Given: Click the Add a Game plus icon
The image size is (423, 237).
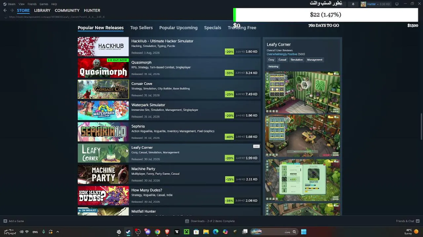Looking at the screenshot, I should coord(5,221).
